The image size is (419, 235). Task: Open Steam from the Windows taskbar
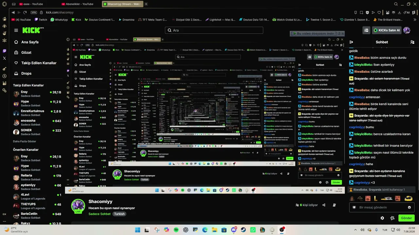pyautogui.click(x=244, y=230)
